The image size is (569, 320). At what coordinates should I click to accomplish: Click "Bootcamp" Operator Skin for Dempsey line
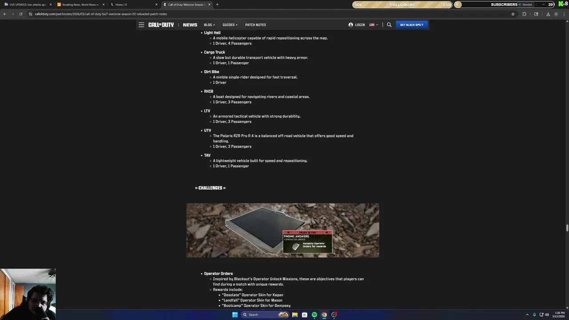[256, 306]
